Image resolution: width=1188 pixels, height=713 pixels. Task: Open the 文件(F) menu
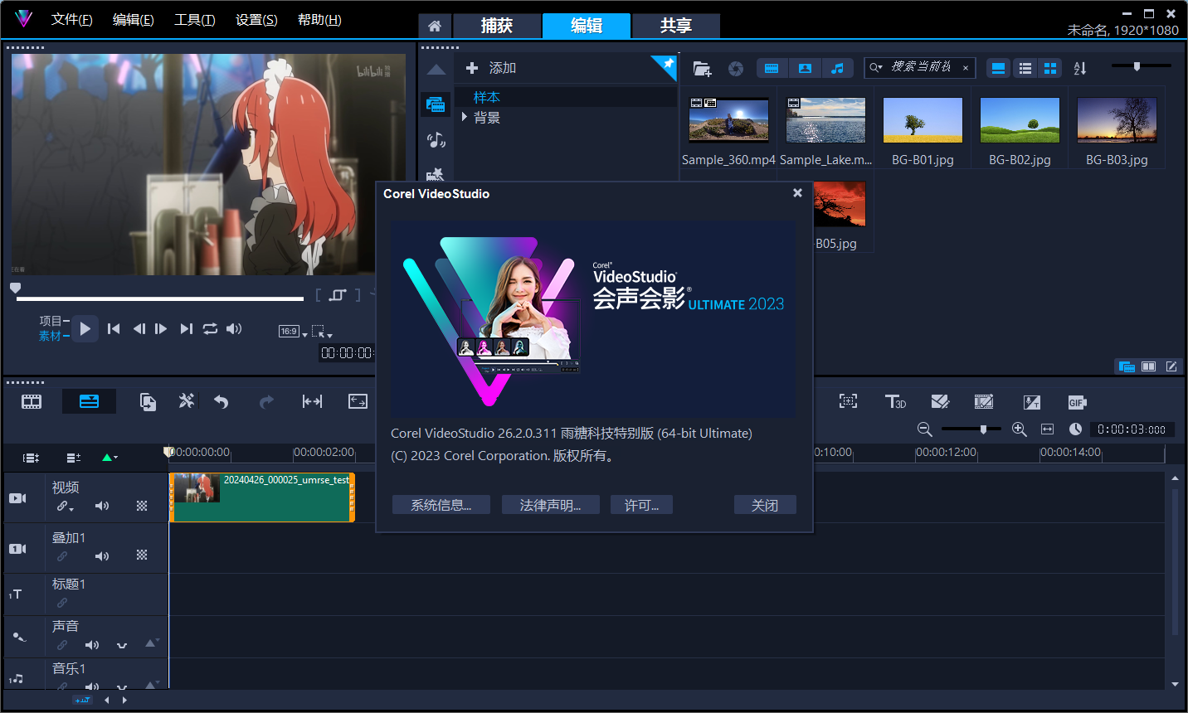pos(72,20)
